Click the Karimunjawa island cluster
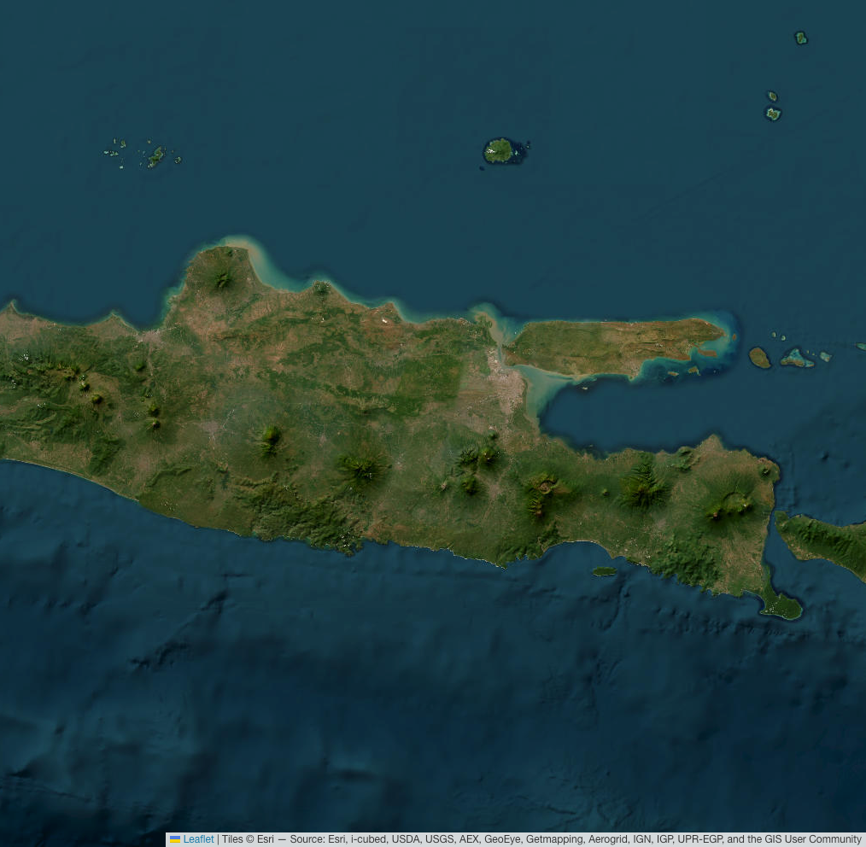The width and height of the screenshot is (866, 847). pos(155,156)
